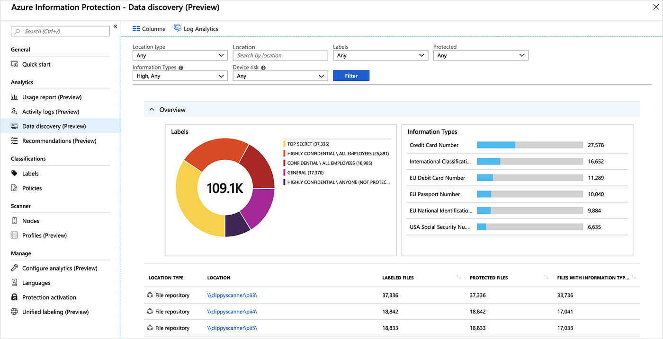Select the Policies icon

14,188
